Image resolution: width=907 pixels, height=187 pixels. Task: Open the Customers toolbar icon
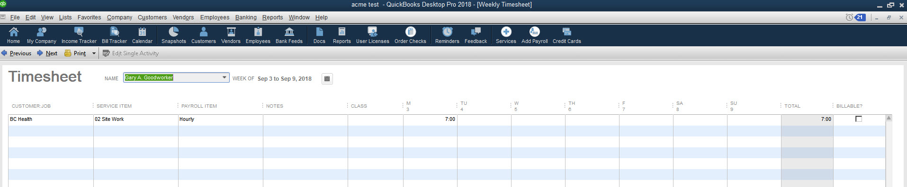click(x=204, y=35)
